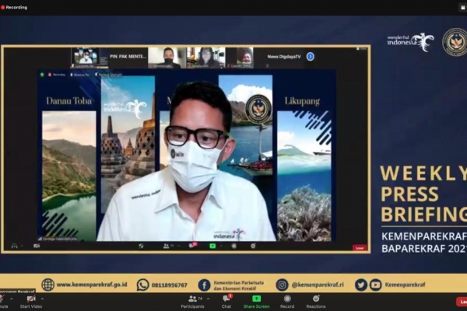Click the Start Video camera icon
Image resolution: width=467 pixels, height=311 pixels.
click(30, 299)
